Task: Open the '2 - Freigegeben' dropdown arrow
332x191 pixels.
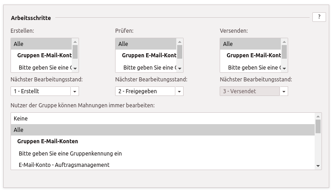Action: tap(179, 91)
